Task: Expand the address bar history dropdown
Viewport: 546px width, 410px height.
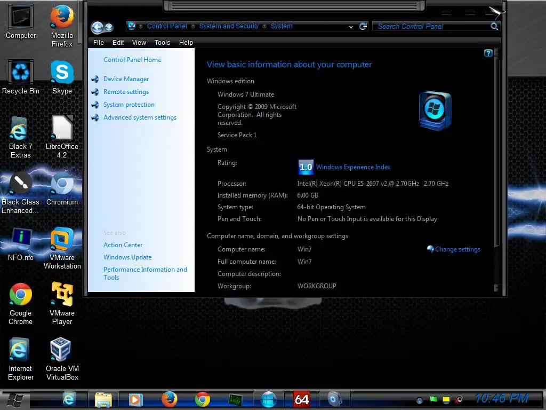Action: [351, 27]
